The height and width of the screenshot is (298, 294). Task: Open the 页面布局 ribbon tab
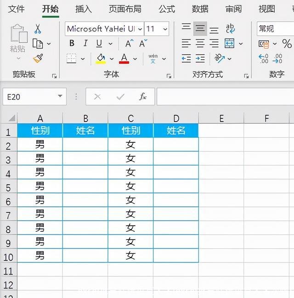125,9
